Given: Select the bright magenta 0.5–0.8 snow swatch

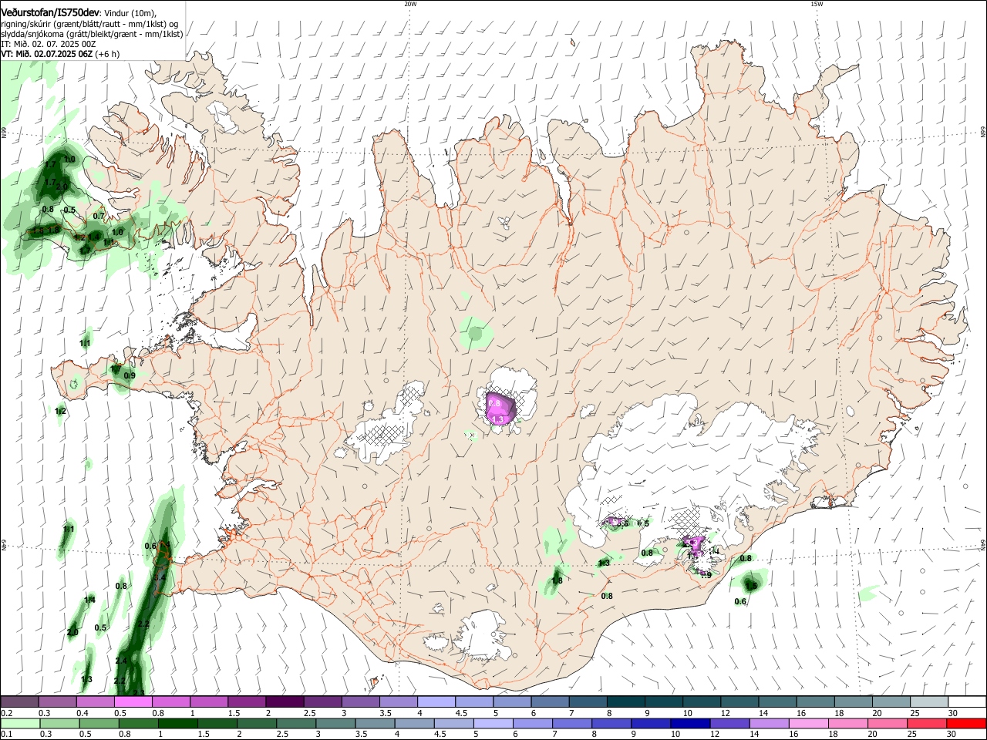Looking at the screenshot, I should click(x=133, y=701).
